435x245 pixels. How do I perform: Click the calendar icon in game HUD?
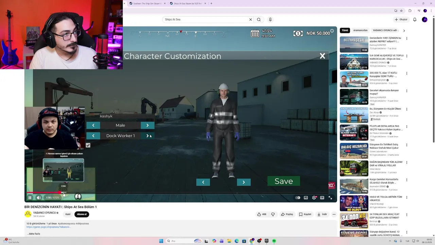(255, 33)
